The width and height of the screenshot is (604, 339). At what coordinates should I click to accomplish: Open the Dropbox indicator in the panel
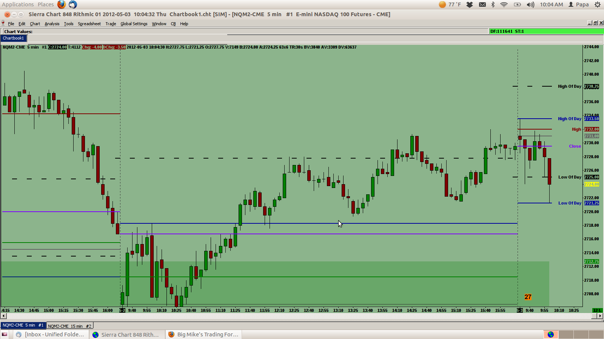tap(470, 5)
